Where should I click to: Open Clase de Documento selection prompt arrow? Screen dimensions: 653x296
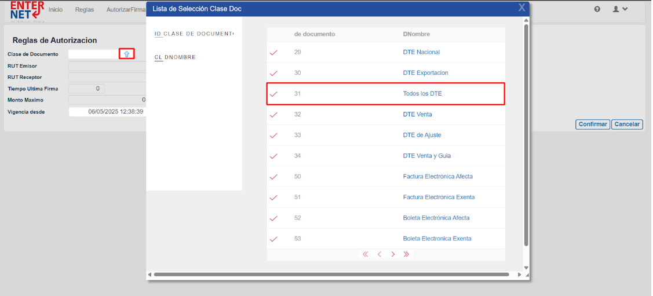[x=127, y=54]
